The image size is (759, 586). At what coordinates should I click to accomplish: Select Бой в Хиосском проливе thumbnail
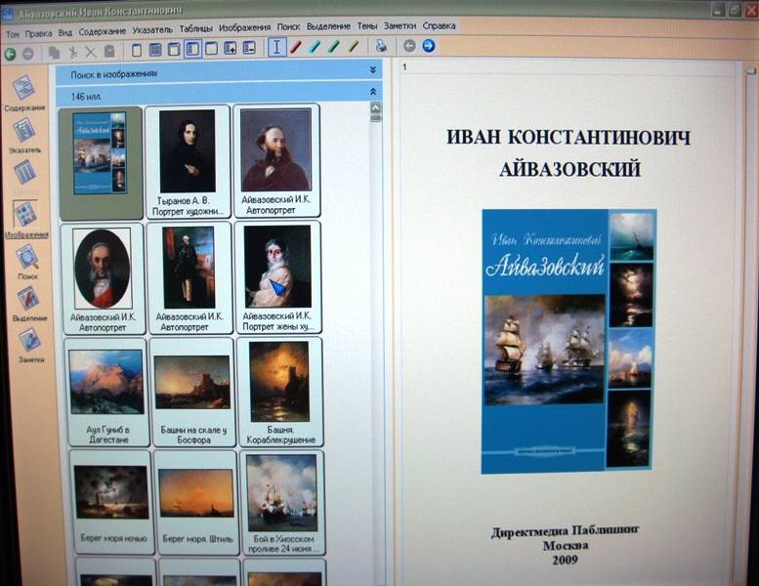click(282, 502)
